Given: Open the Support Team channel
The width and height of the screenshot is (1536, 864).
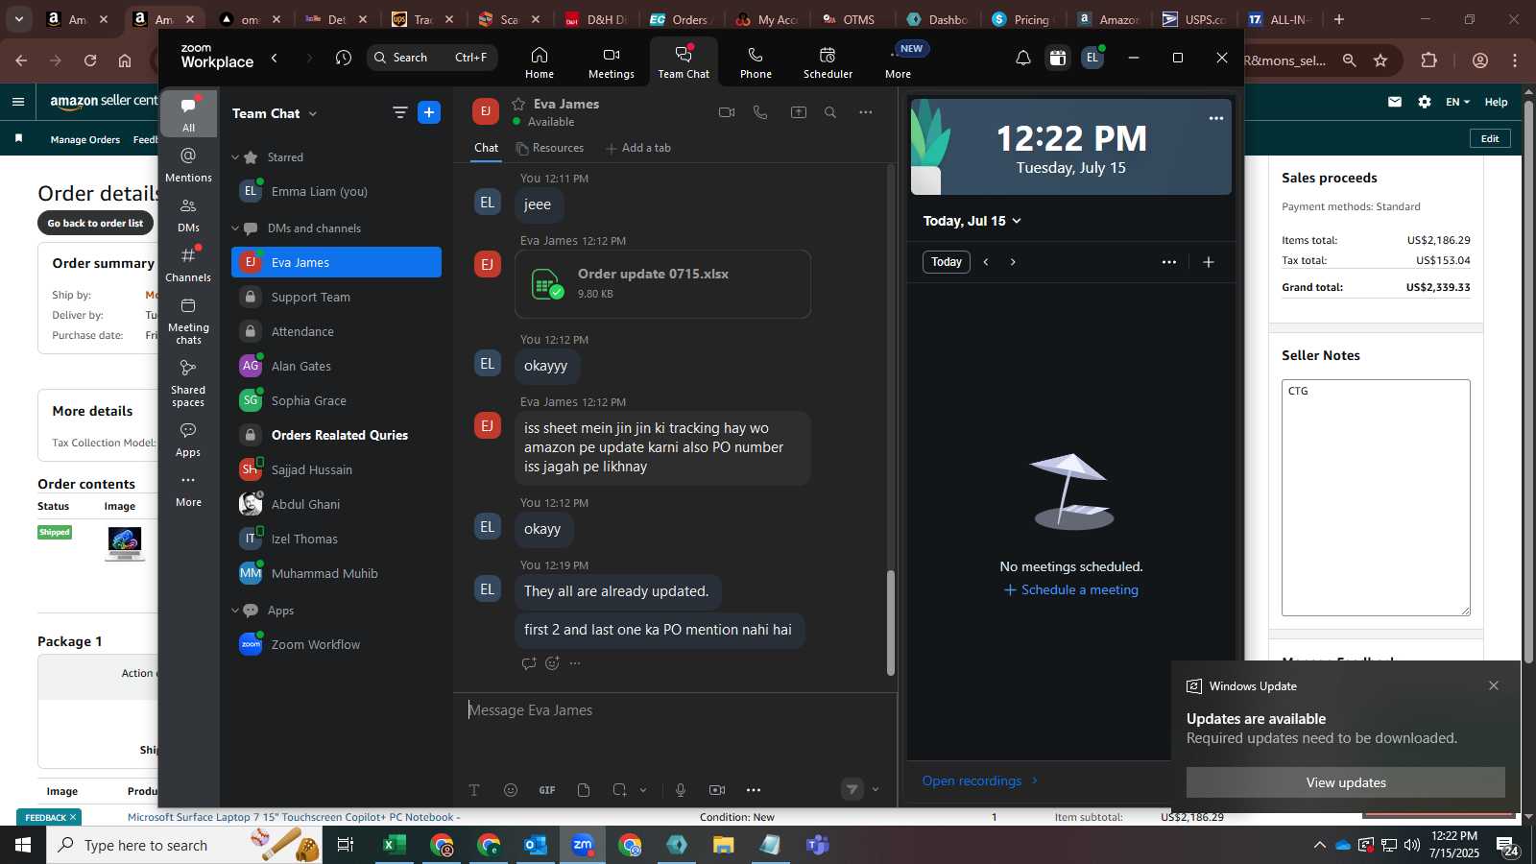Looking at the screenshot, I should click(336, 298).
